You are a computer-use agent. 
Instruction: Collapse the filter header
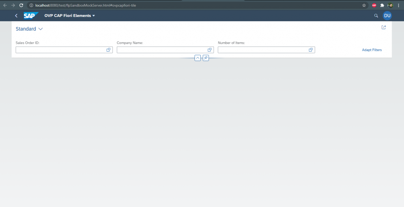click(198, 58)
